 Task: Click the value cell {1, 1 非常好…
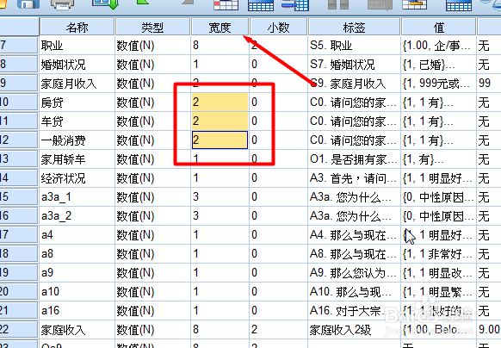point(438,253)
